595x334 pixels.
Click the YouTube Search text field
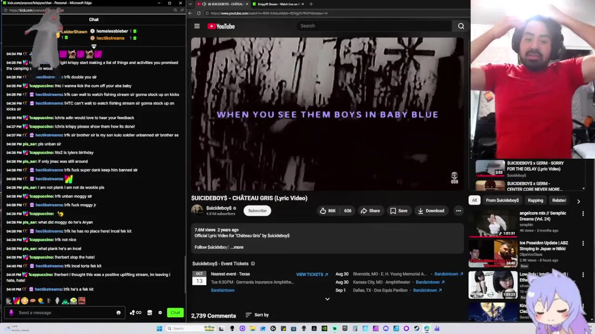pos(374,26)
